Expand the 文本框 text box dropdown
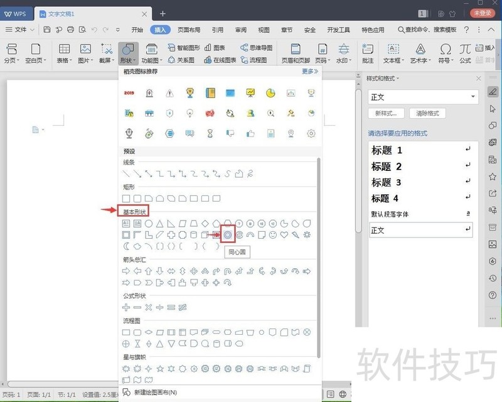 pyautogui.click(x=393, y=53)
